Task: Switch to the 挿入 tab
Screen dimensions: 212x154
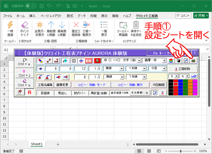Action: (x=32, y=16)
